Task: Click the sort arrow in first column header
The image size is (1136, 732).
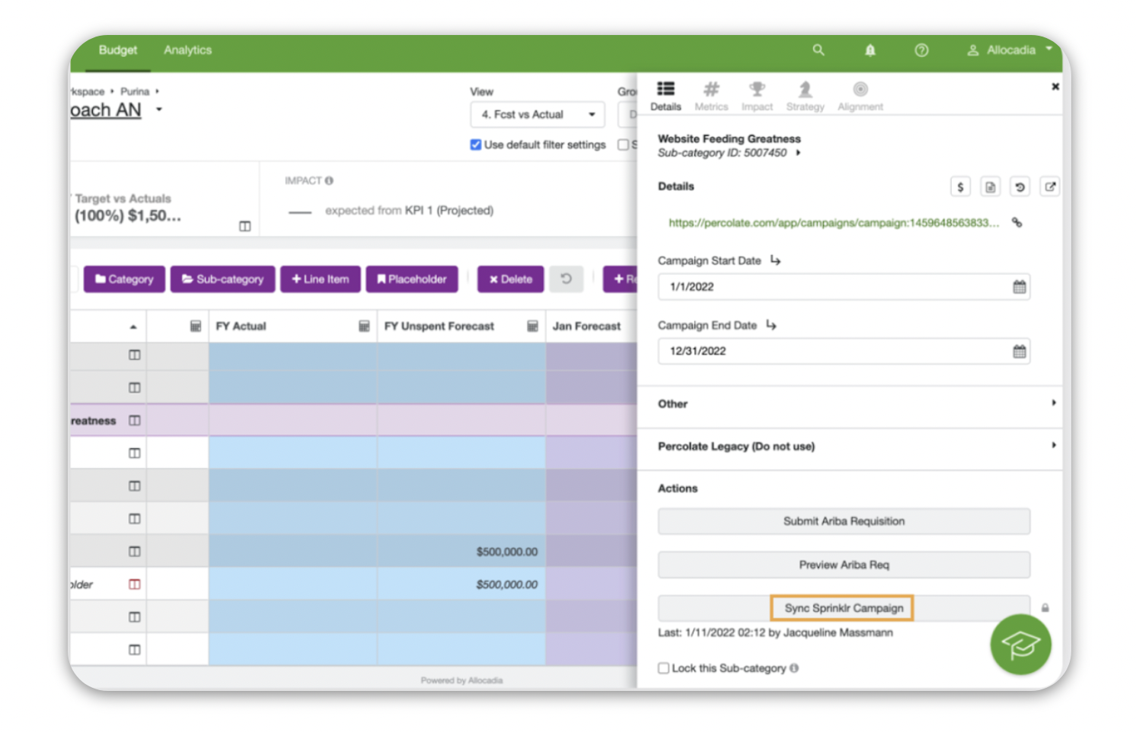Action: [x=133, y=327]
